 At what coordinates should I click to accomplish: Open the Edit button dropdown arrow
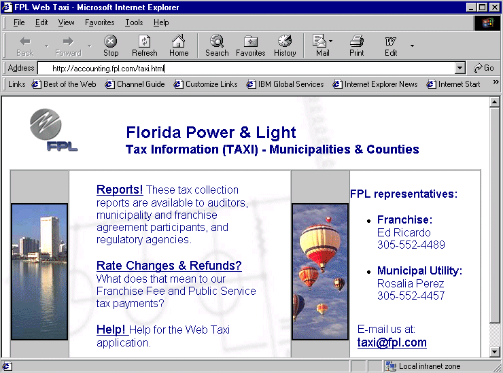[412, 46]
